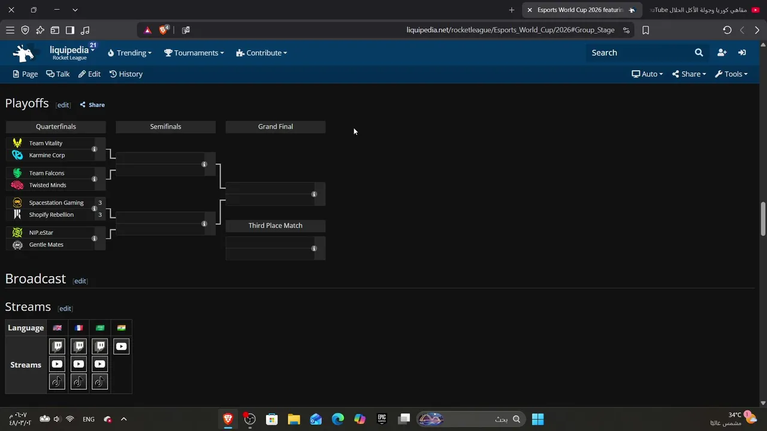Open the Team Vitality team link

tap(46, 143)
